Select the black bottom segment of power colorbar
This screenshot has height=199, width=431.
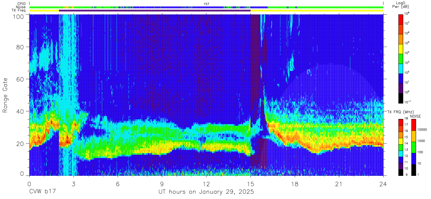pyautogui.click(x=401, y=98)
